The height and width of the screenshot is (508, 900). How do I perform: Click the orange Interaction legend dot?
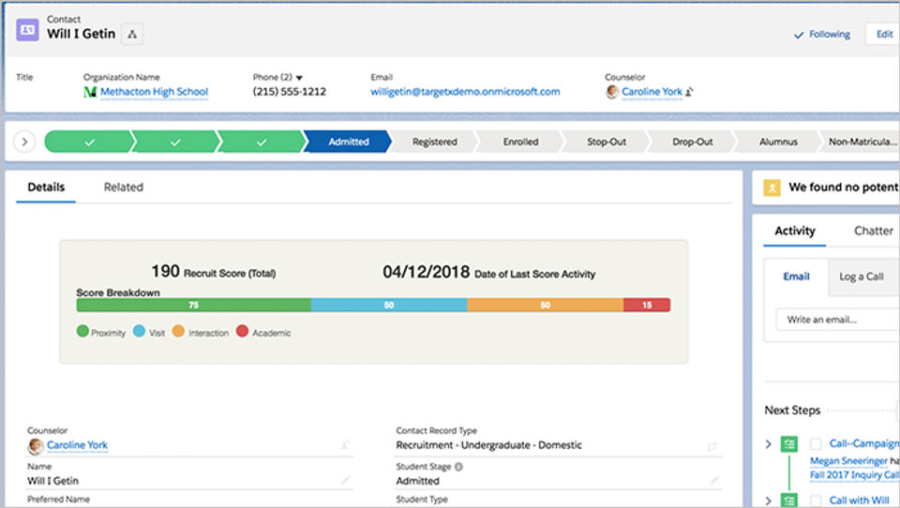click(178, 331)
